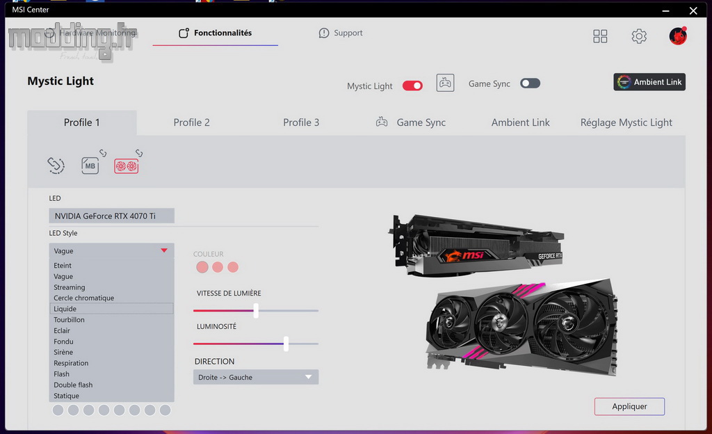Screen dimensions: 712x434
Task: Choose Flash in the LED style list
Action: [x=112, y=374]
